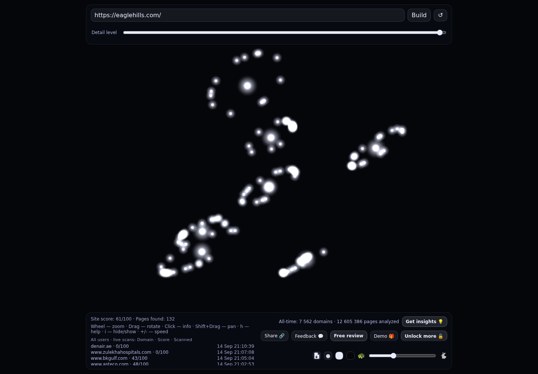Click the "Scanned" column header text
Image resolution: width=538 pixels, height=374 pixels.
pos(183,340)
